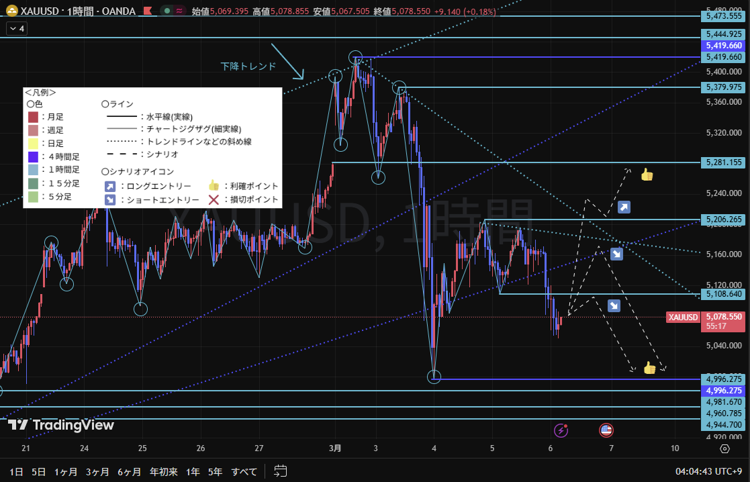Click the gold XAUUSD symbol logo icon
The width and height of the screenshot is (750, 482).
coord(11,11)
